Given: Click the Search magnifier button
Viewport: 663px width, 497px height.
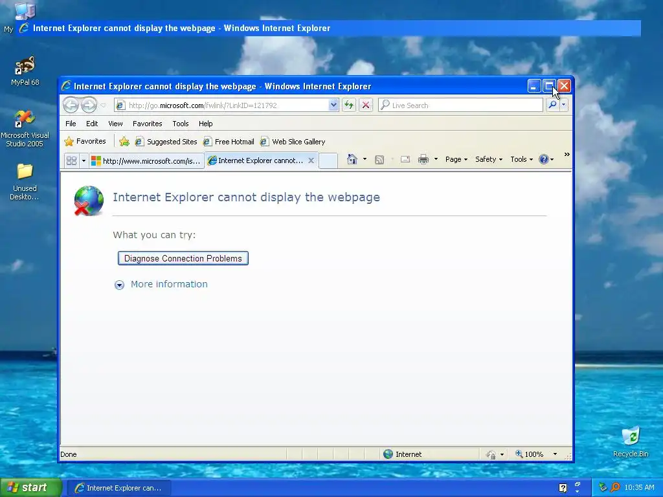Looking at the screenshot, I should (x=552, y=105).
